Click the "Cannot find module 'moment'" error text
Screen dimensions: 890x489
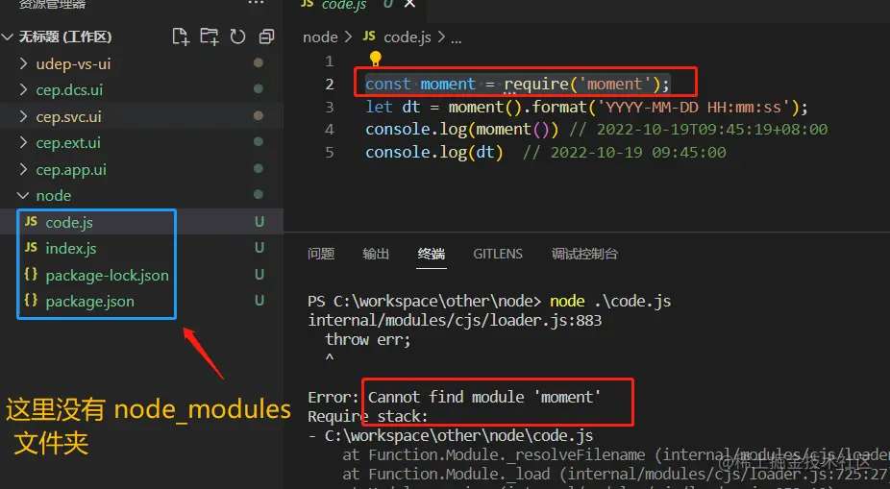(x=484, y=397)
